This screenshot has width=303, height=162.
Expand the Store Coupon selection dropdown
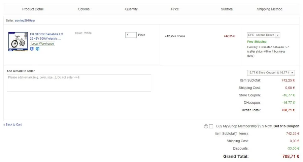pyautogui.click(x=271, y=73)
